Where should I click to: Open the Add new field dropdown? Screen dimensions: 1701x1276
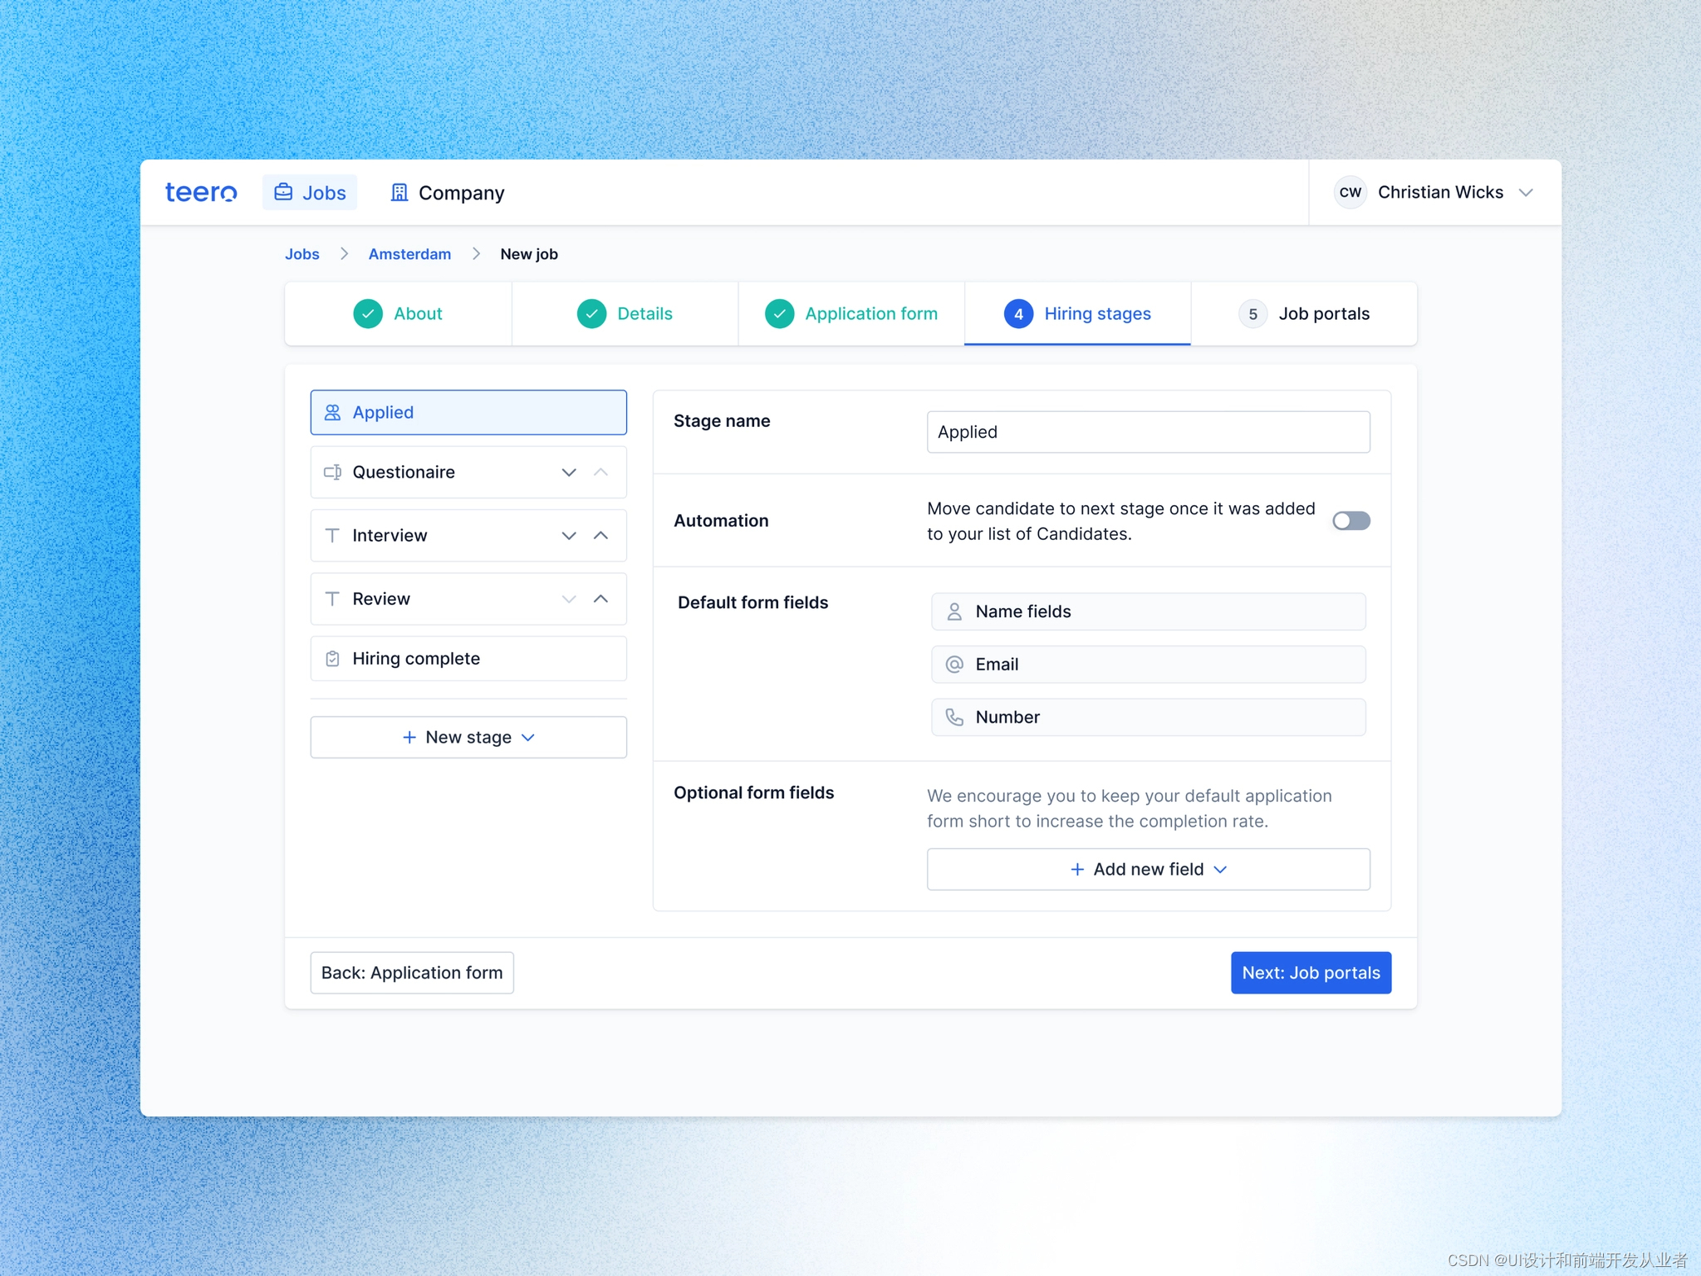point(1148,869)
